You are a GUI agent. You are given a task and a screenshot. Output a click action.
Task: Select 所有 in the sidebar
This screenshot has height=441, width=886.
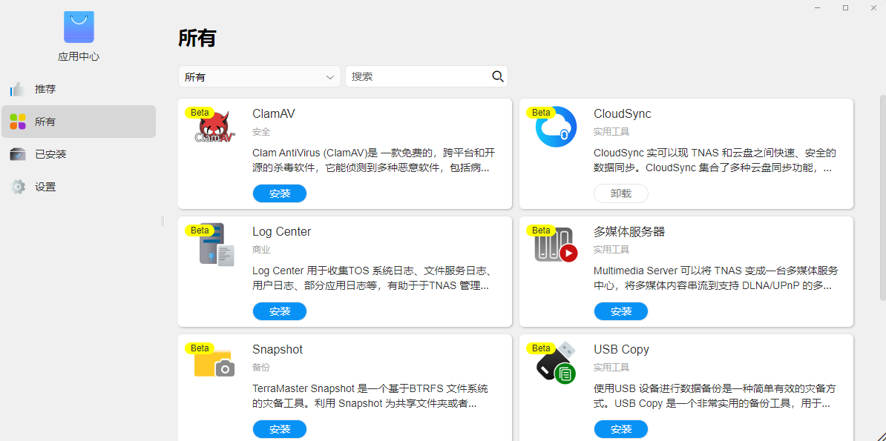click(79, 122)
